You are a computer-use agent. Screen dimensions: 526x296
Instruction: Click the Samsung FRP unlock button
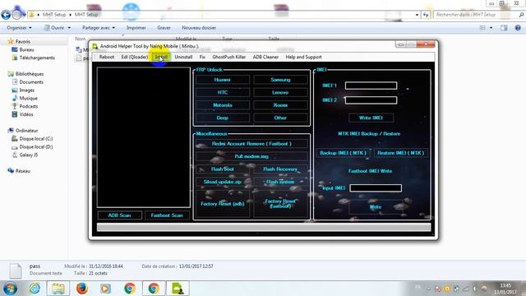280,80
